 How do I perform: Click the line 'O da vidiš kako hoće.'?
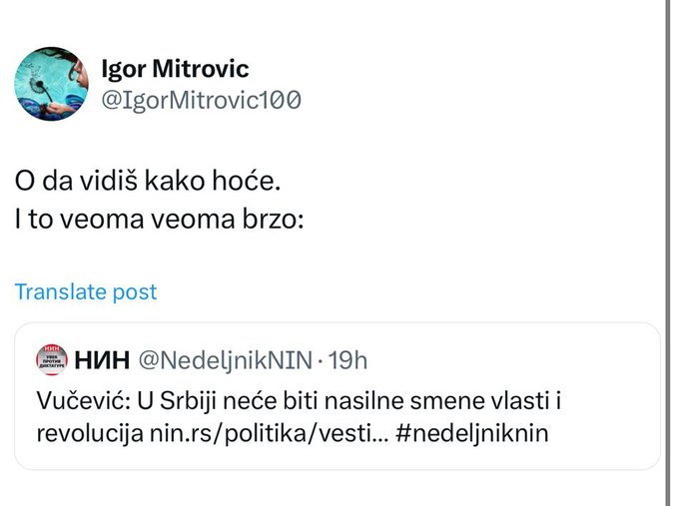143,184
